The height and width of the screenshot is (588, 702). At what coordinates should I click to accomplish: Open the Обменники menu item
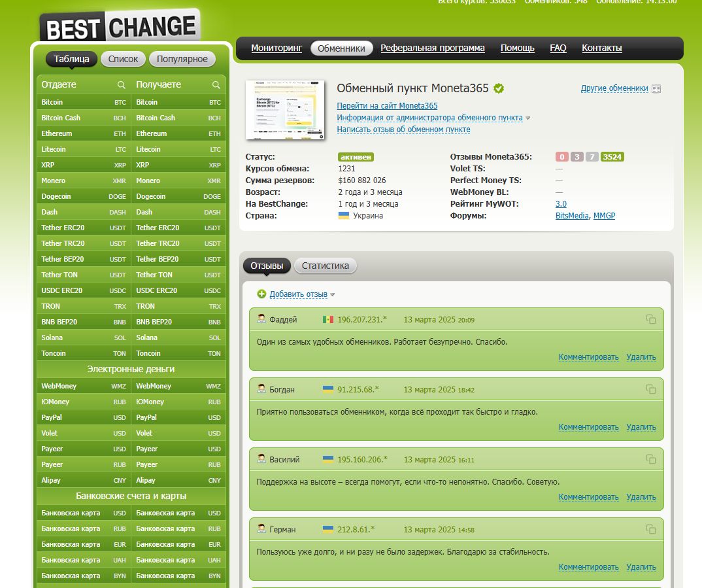pyautogui.click(x=341, y=48)
